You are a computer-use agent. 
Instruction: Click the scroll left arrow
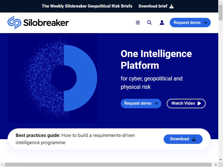pyautogui.click(x=2, y=165)
